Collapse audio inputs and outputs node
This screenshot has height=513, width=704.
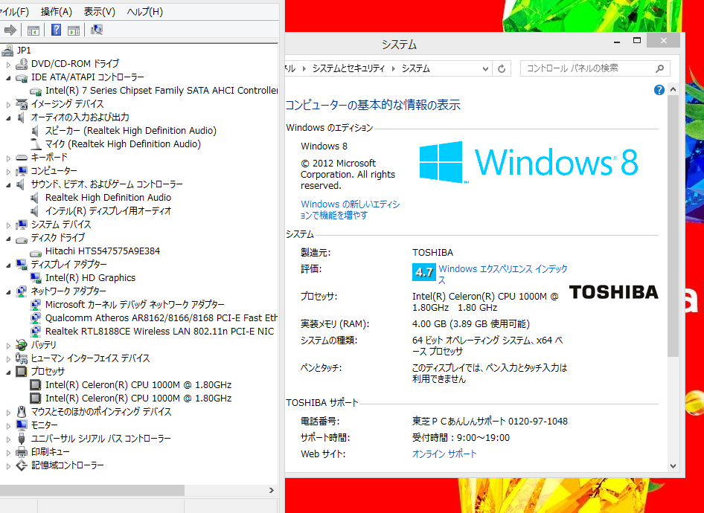(x=8, y=118)
